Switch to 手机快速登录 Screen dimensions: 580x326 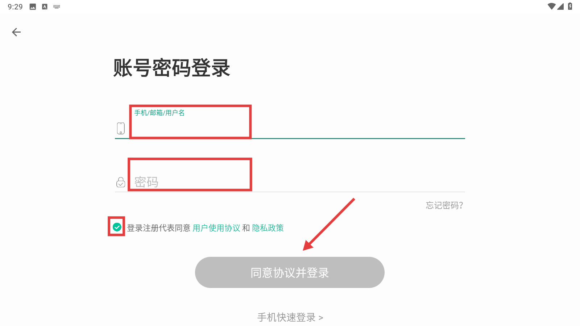click(x=290, y=317)
